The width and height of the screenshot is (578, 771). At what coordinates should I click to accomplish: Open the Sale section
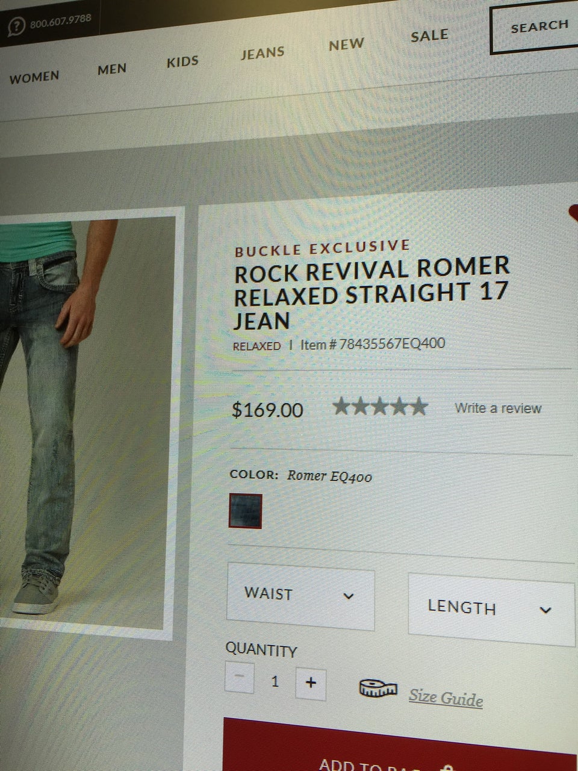point(429,36)
